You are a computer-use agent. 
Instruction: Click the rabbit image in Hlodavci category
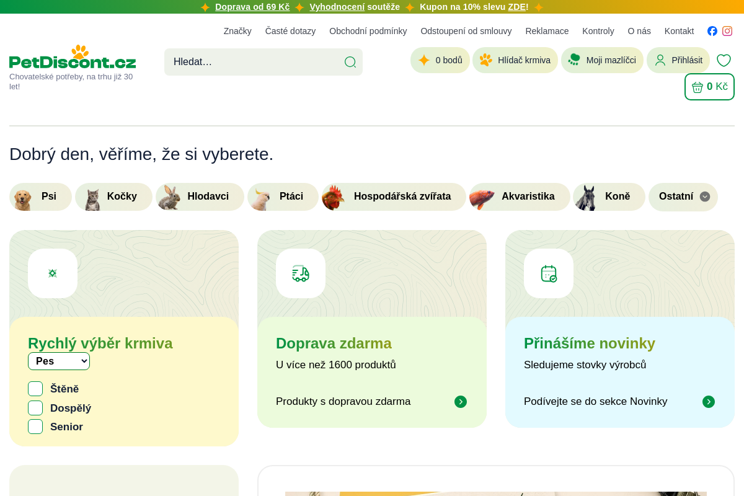pos(169,198)
